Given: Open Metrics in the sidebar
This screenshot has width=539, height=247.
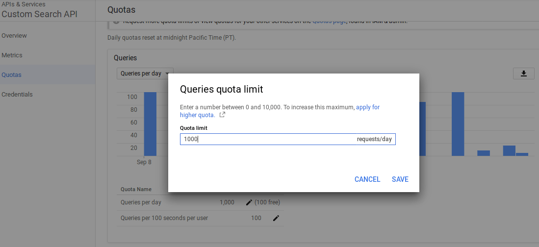Looking at the screenshot, I should pyautogui.click(x=12, y=55).
